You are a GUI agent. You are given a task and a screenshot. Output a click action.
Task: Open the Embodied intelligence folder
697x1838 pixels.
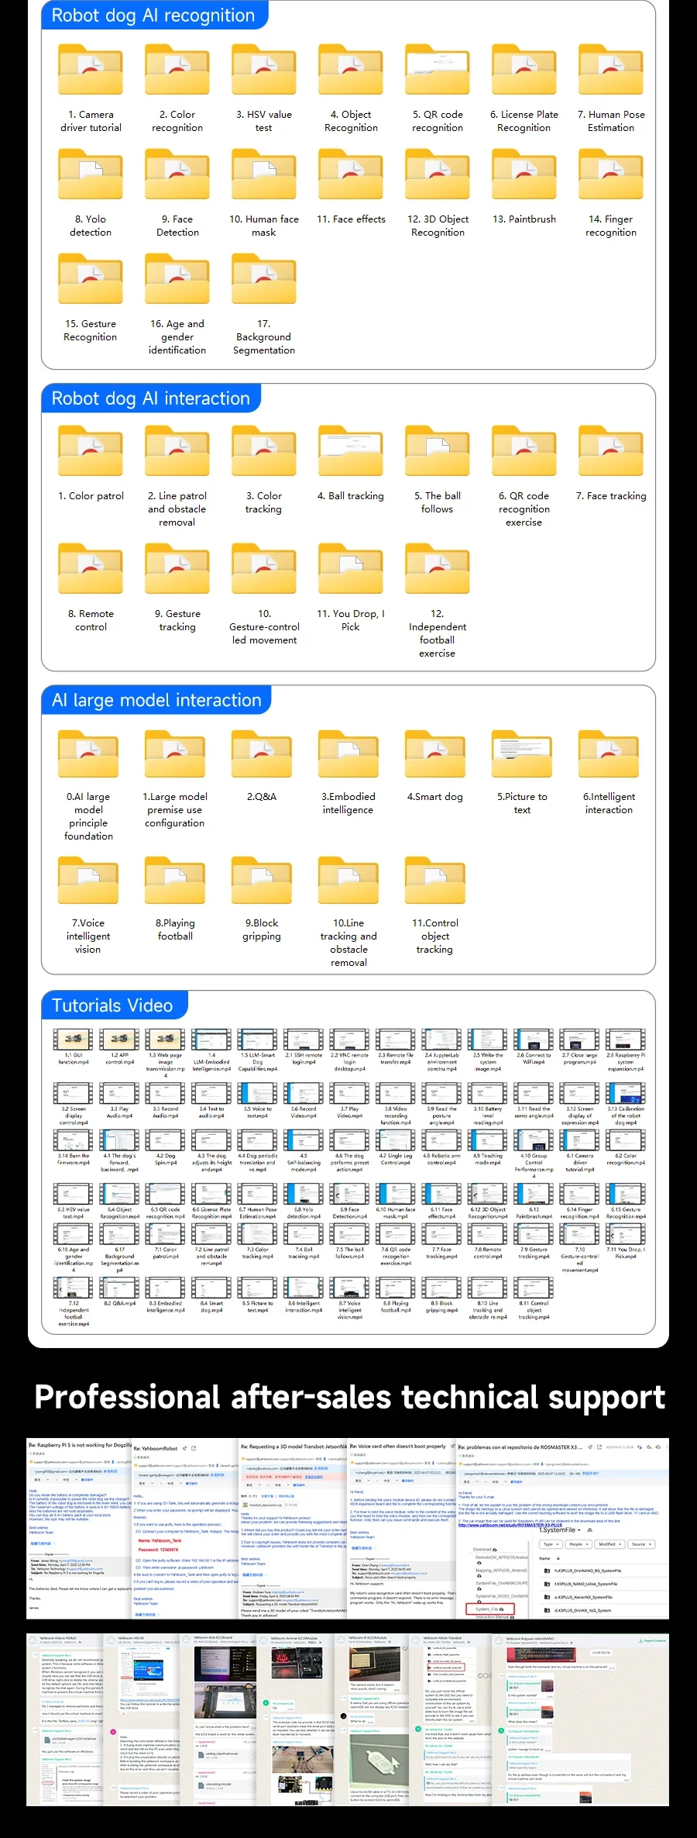click(x=348, y=753)
